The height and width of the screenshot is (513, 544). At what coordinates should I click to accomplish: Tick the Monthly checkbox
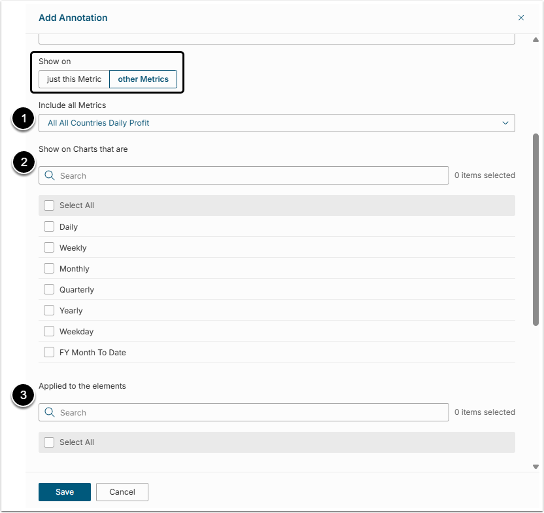49,269
